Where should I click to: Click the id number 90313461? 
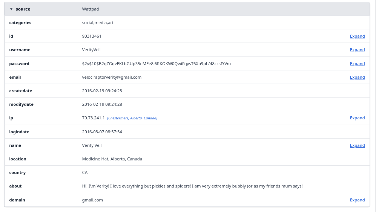coord(92,37)
